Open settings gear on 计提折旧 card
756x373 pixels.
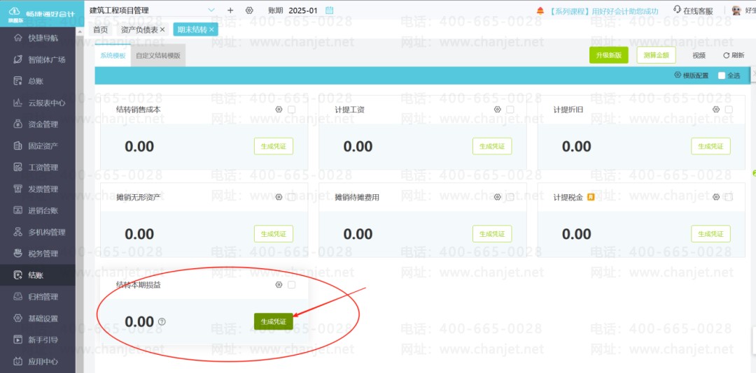[716, 110]
